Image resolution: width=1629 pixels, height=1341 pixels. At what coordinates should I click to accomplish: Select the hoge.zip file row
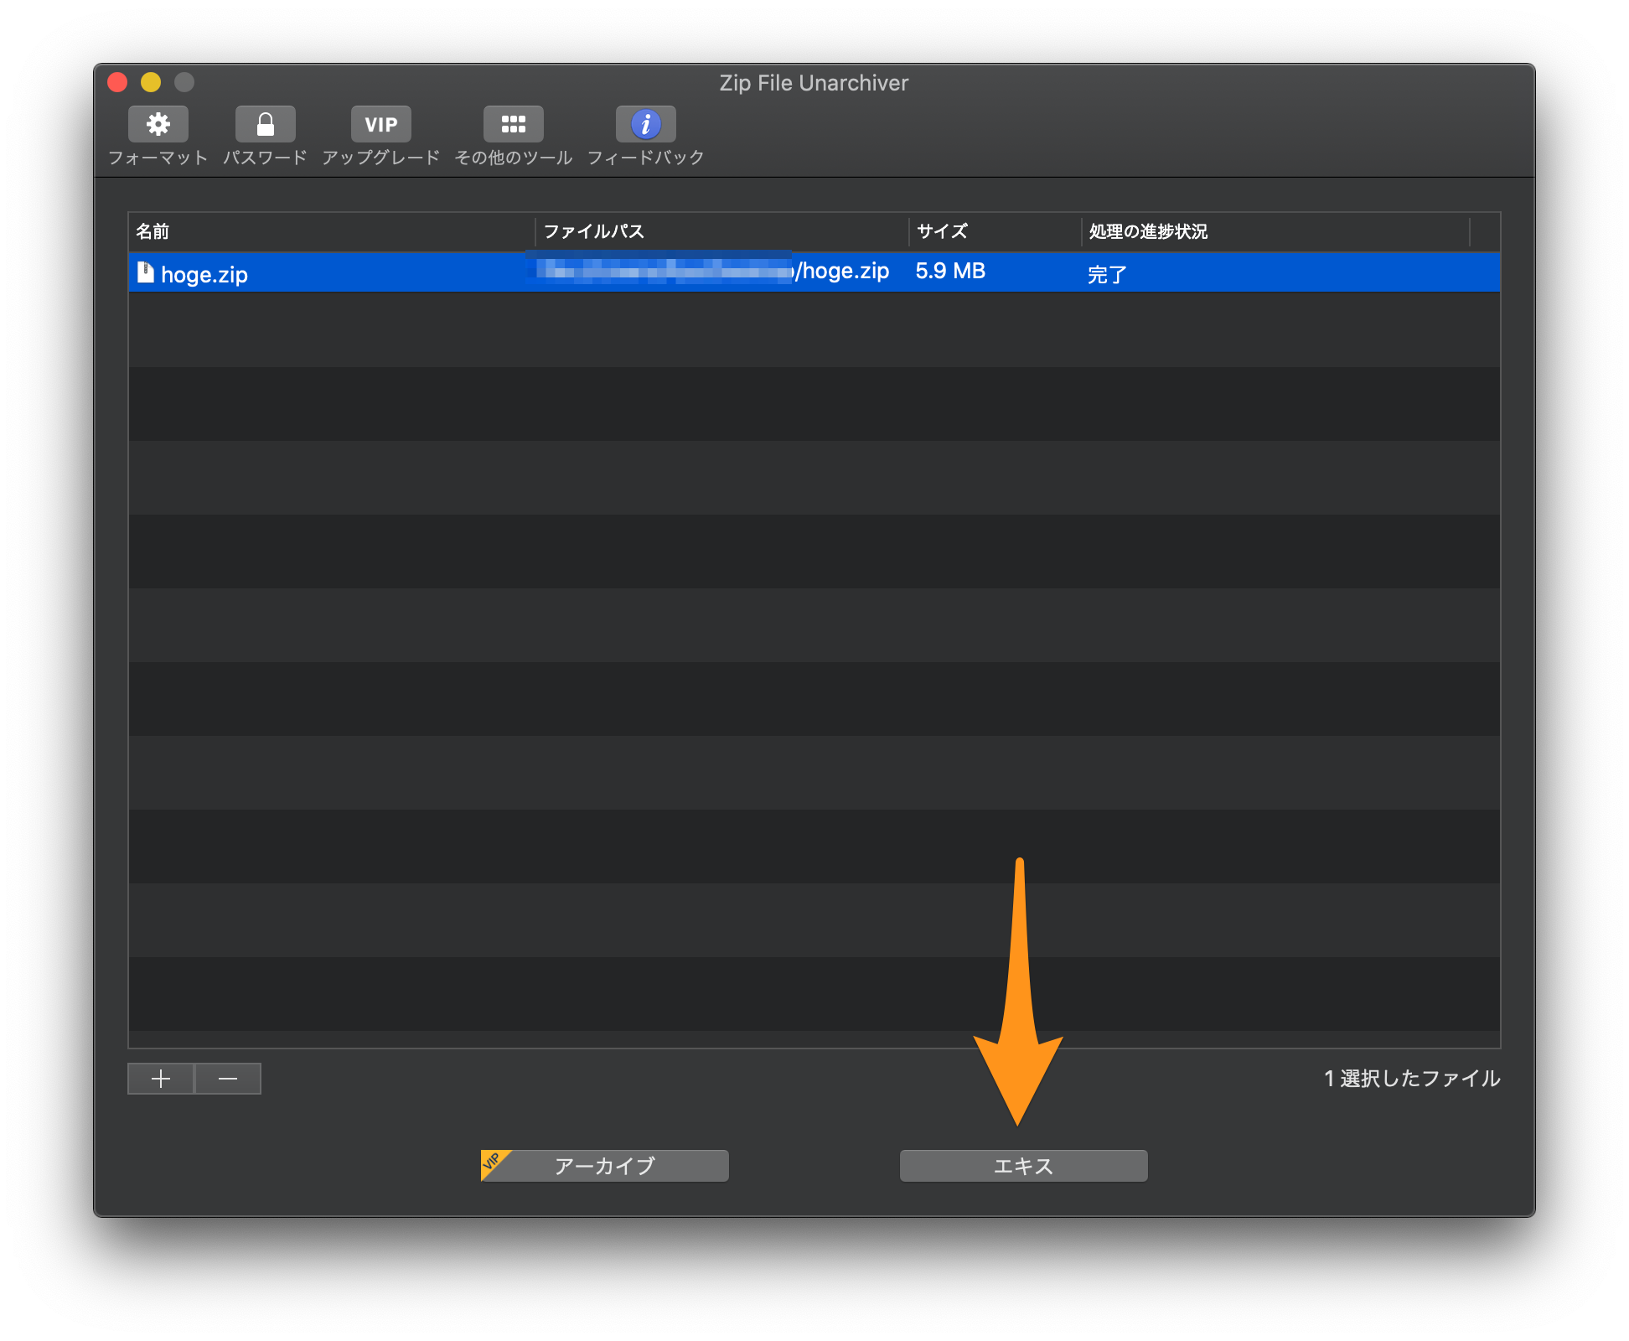[x=814, y=272]
